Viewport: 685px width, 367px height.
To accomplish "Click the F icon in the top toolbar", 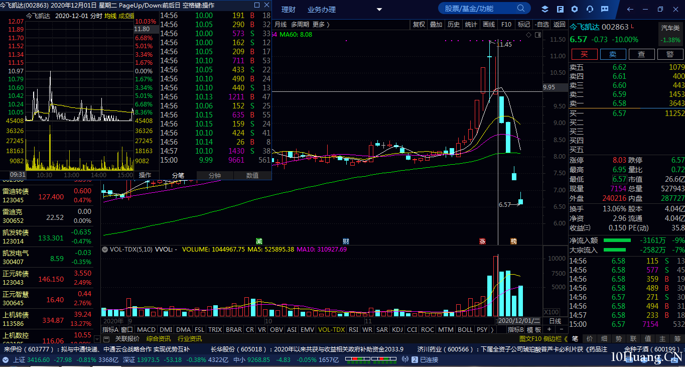I will coord(560,9).
